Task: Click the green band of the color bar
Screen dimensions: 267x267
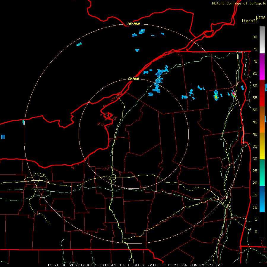Action: point(262,172)
